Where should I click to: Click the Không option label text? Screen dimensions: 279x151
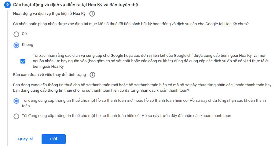pos(28,45)
